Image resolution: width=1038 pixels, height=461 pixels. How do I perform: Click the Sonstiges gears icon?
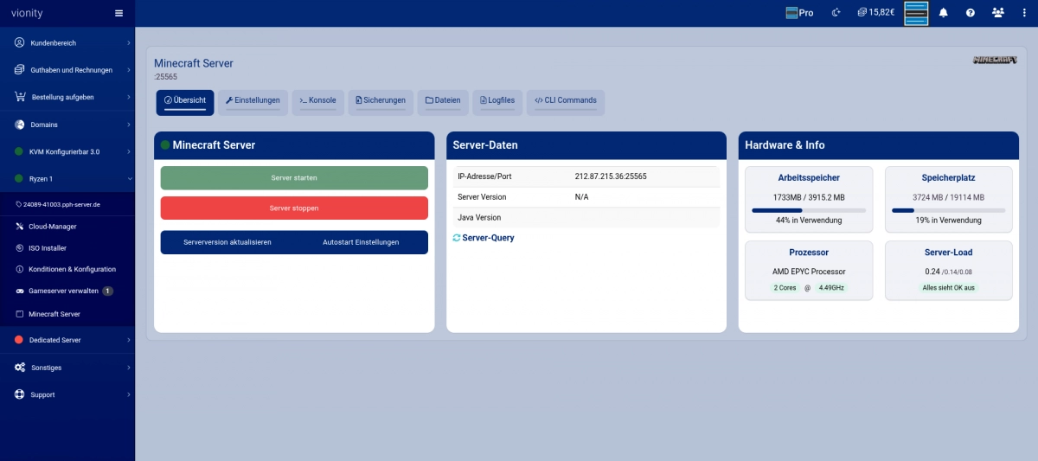(x=20, y=368)
